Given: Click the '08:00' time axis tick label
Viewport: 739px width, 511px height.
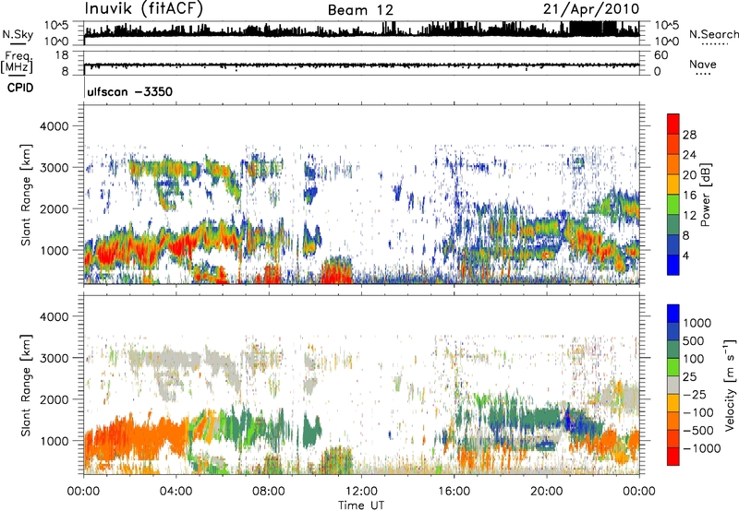Looking at the screenshot, I should coord(269,492).
